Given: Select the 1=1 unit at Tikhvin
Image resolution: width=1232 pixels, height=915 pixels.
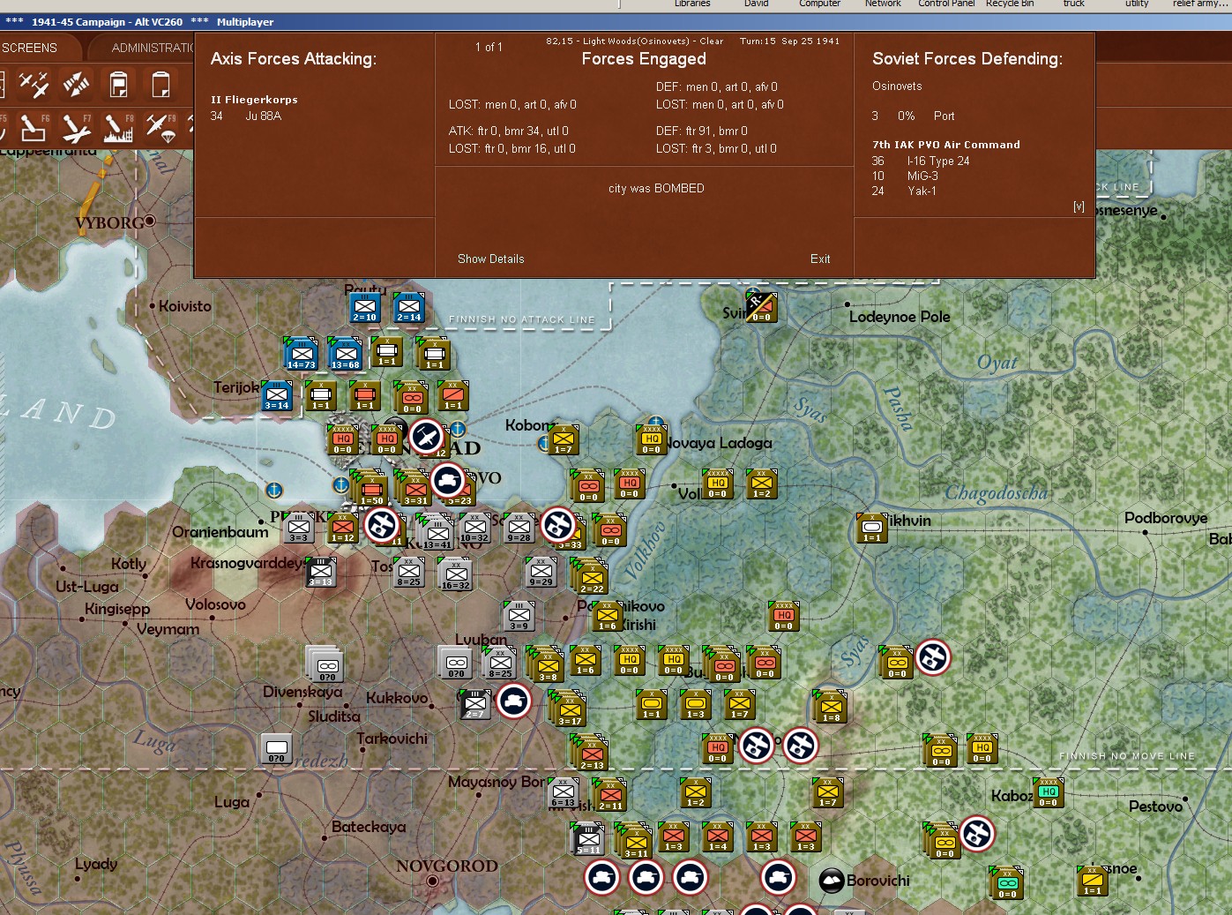Looking at the screenshot, I should (872, 528).
